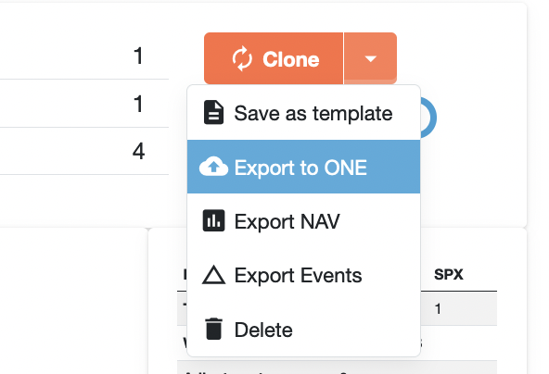Click the orange Clone button label
The image size is (549, 374).
tap(291, 59)
